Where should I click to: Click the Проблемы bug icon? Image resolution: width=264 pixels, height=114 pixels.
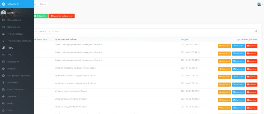[3, 82]
